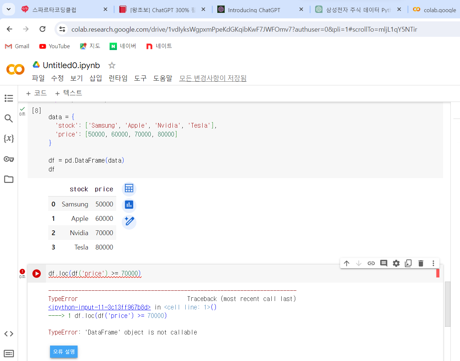The width and height of the screenshot is (460, 361).
Task: Open the files folder panel
Action: (x=9, y=179)
